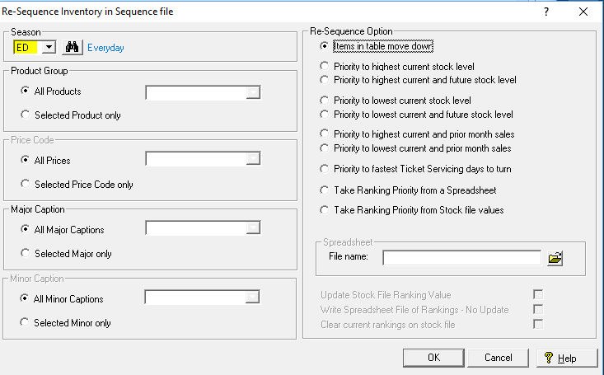Tick Clear current rankings on stock file
Image resolution: width=604 pixels, height=375 pixels.
(538, 324)
